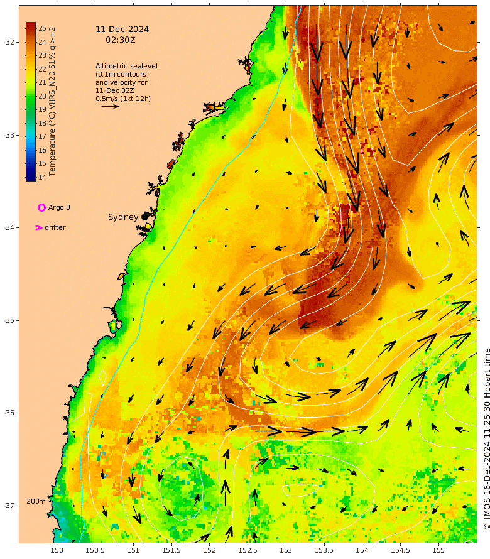Click the '0.5m/s (1kt 12h)' scale text
Viewport: 490px width, 559px height.
(123, 99)
